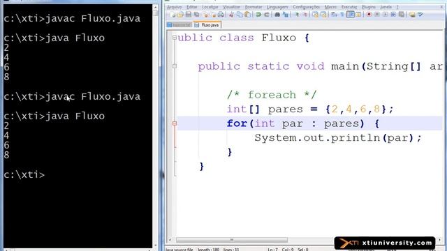The image size is (447, 251).
Task: Click the synchronize horizontal scrolling icon
Action: pyautogui.click(x=324, y=15)
